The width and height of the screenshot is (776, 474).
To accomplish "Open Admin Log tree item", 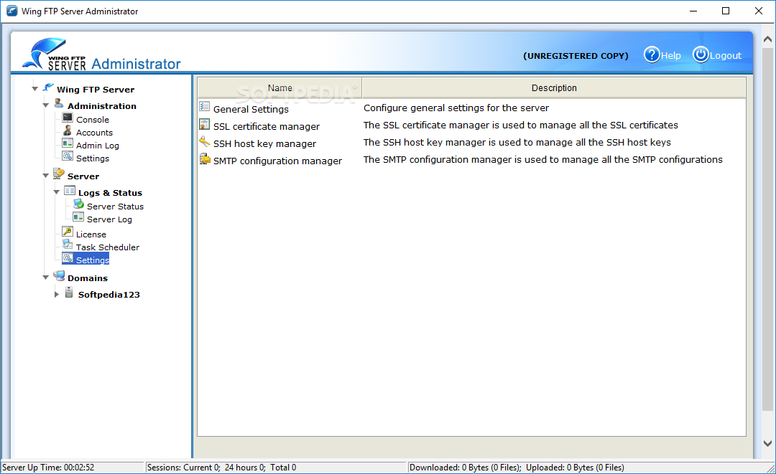I will tap(98, 145).
